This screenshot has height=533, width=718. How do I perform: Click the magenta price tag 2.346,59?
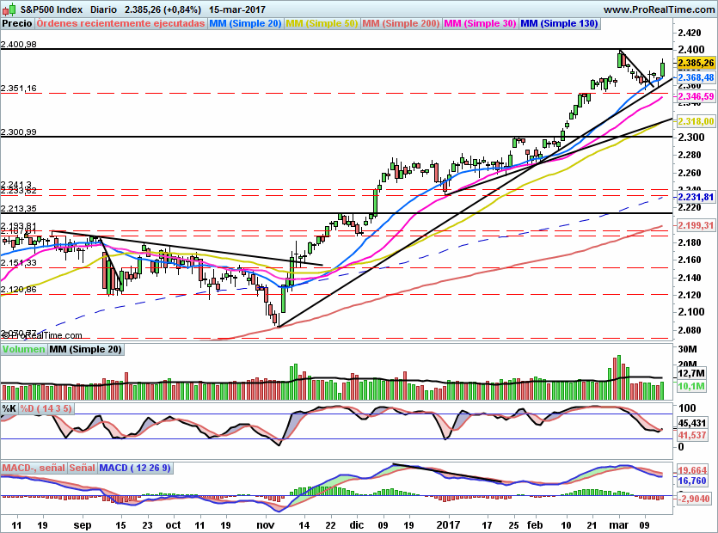696,96
